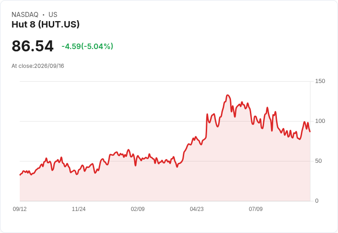Click the 0 value on price axis
The image size is (338, 233).
click(317, 201)
